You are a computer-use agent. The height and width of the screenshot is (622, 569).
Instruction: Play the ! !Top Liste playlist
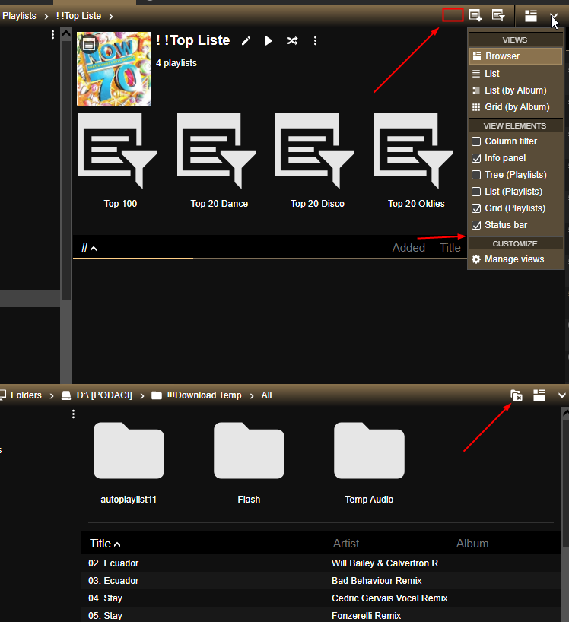click(x=269, y=41)
